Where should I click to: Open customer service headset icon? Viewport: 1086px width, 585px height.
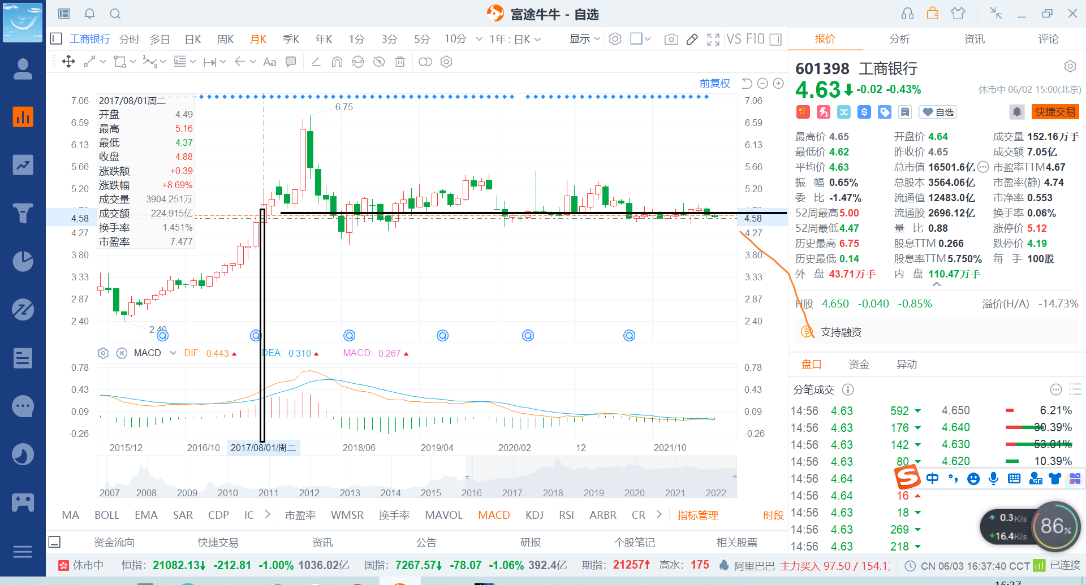pos(907,14)
